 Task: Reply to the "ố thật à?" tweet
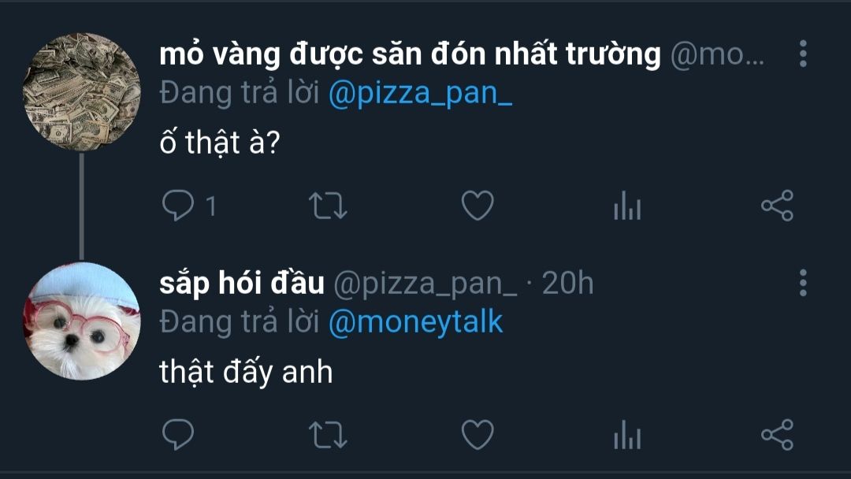pyautogui.click(x=178, y=206)
